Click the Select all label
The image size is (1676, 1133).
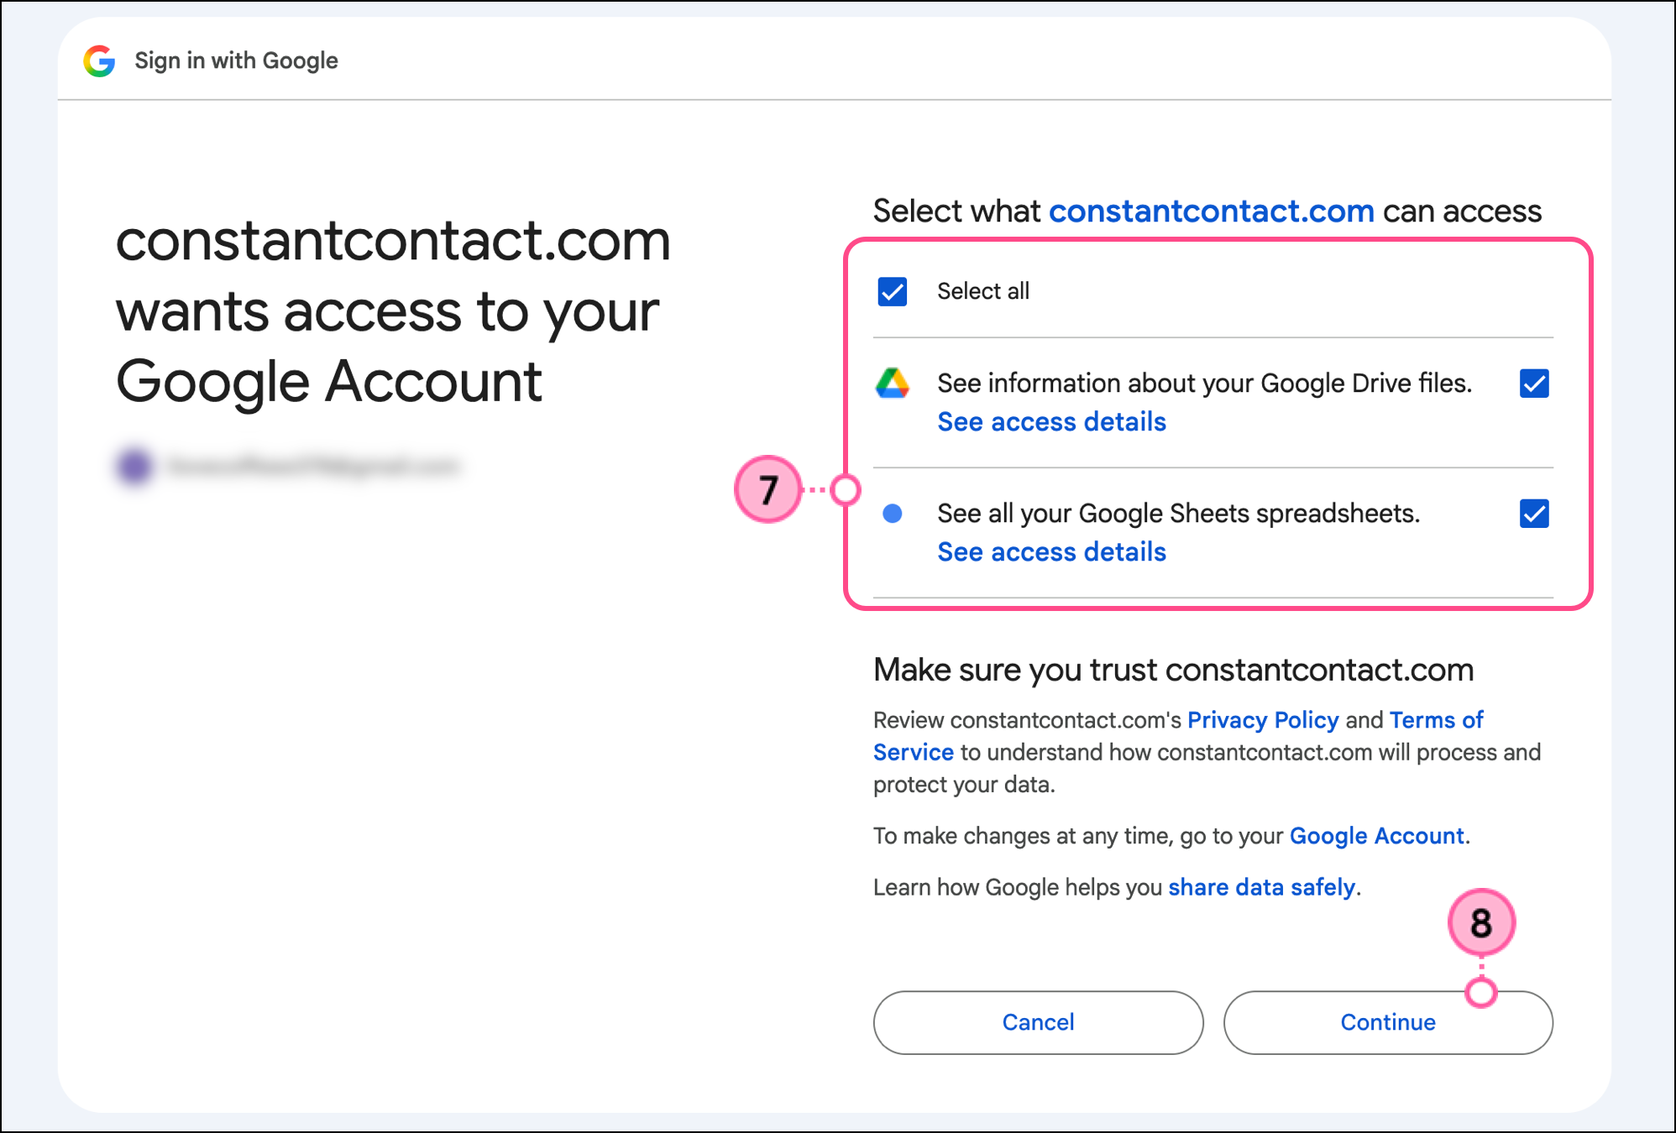click(983, 291)
